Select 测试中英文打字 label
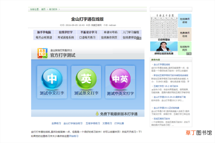Viewport: 215px width, 143px height. pyautogui.click(x=120, y=93)
